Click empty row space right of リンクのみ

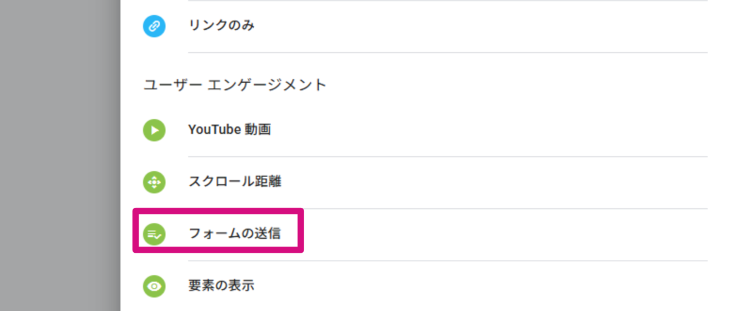point(487,26)
